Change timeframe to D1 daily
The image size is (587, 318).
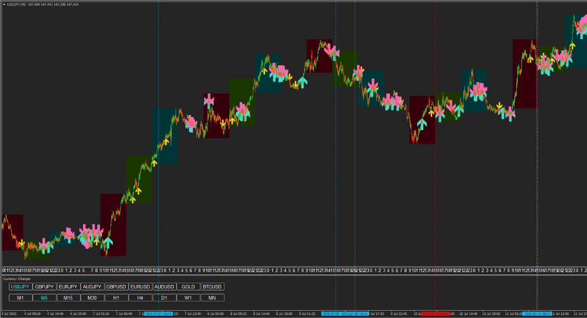pos(164,298)
